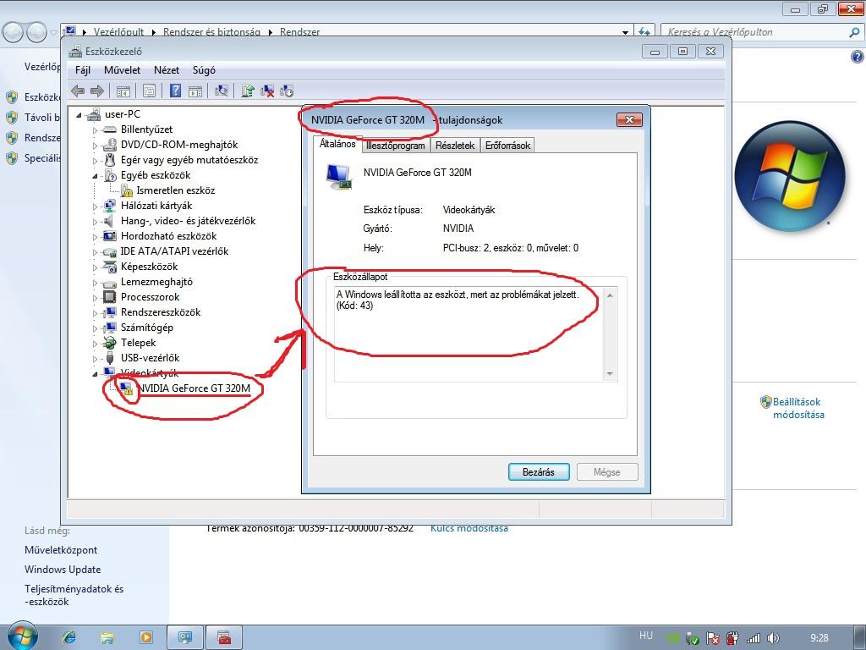Image resolution: width=866 pixels, height=650 pixels.
Task: Click the Start orb button
Action: 21,636
